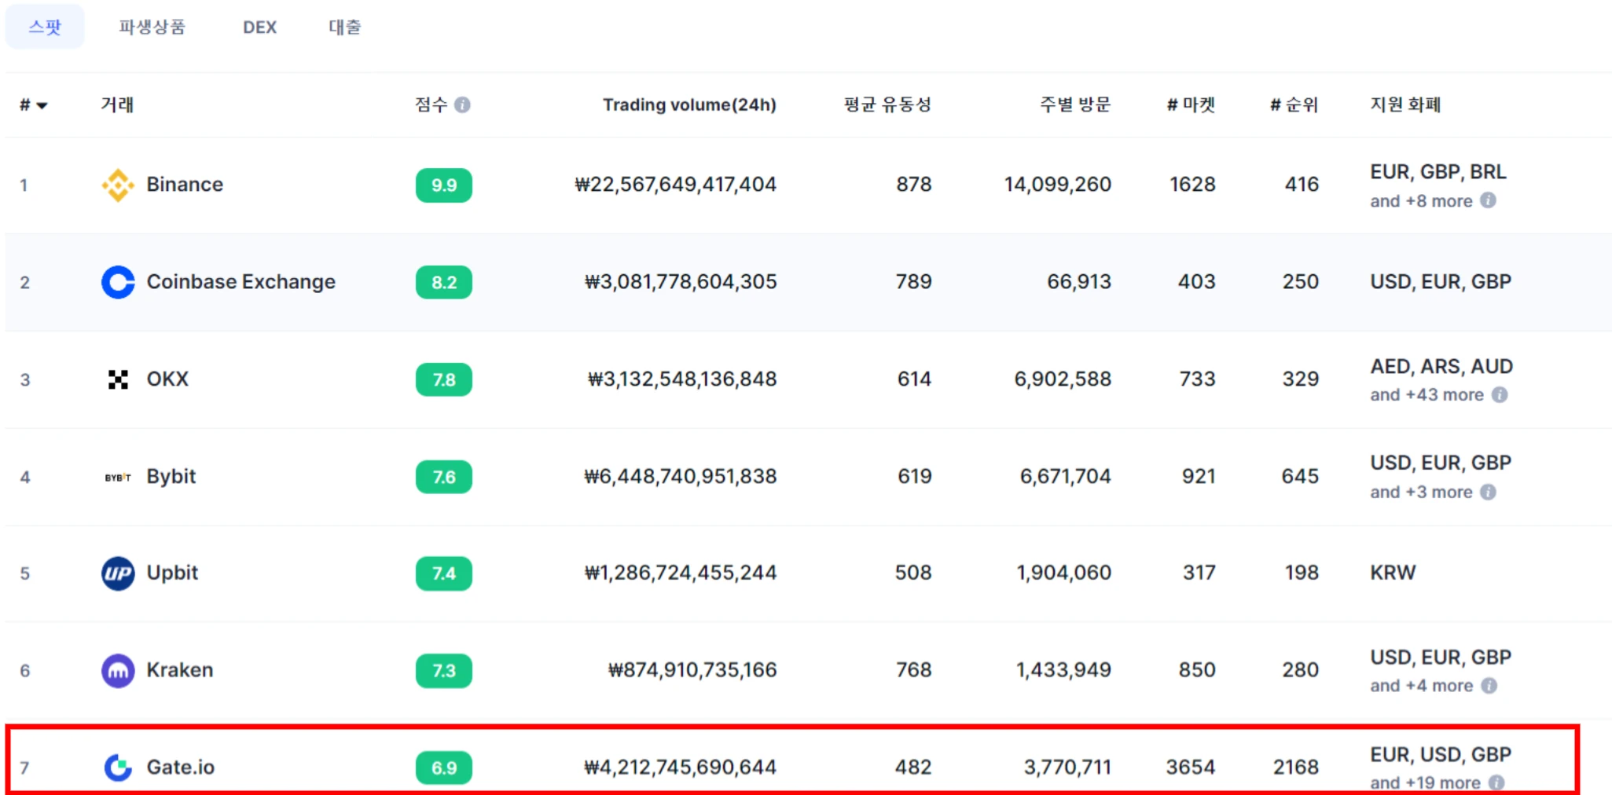The image size is (1612, 795).
Task: Show Kraken's +4 more currencies info
Action: tap(1489, 686)
